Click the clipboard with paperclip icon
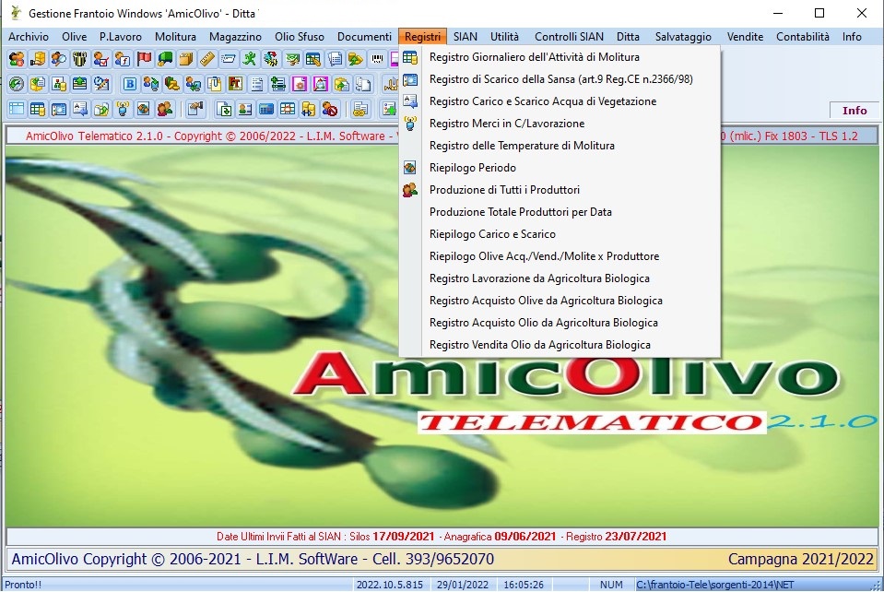The height and width of the screenshot is (592, 884). [x=214, y=84]
